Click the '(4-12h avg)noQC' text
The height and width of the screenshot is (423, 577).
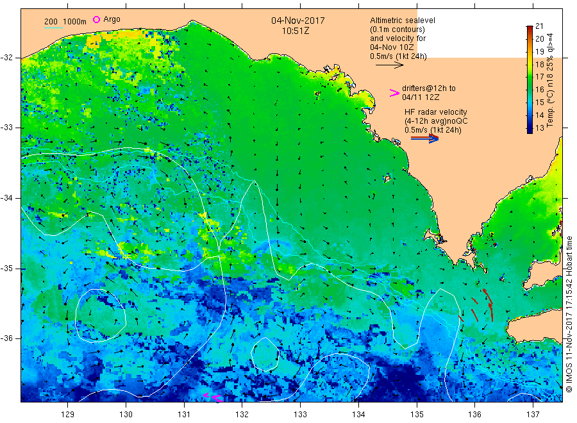[436, 121]
